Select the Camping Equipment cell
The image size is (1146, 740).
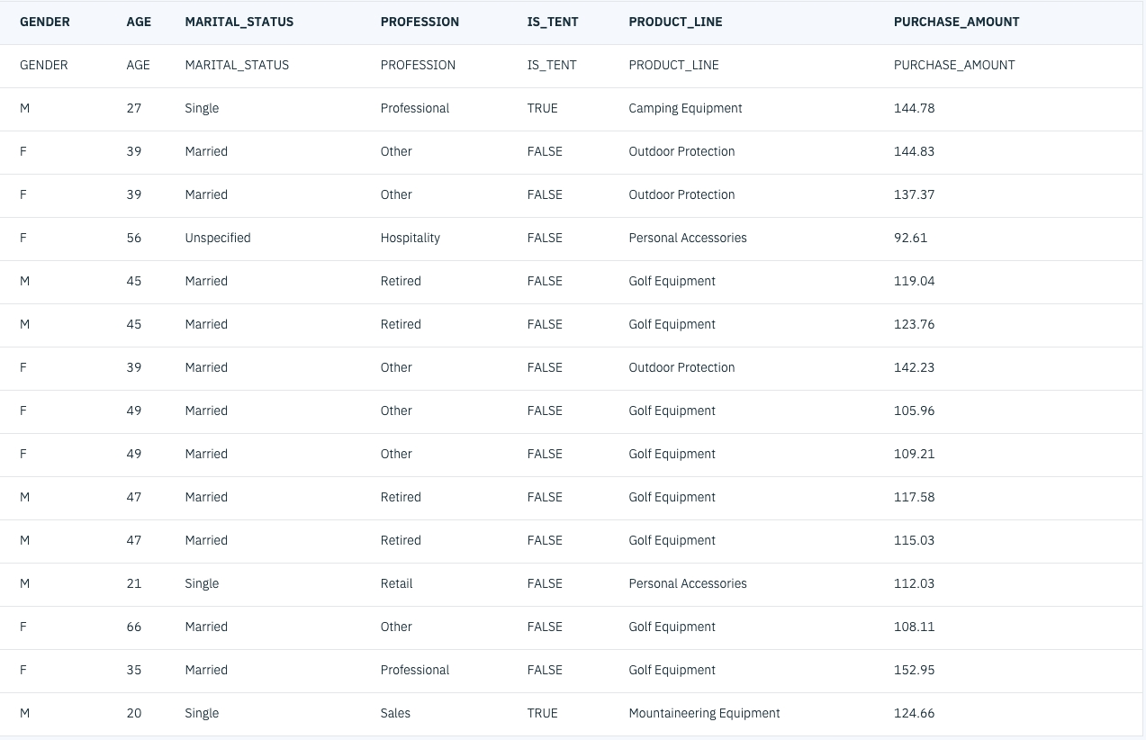click(685, 108)
